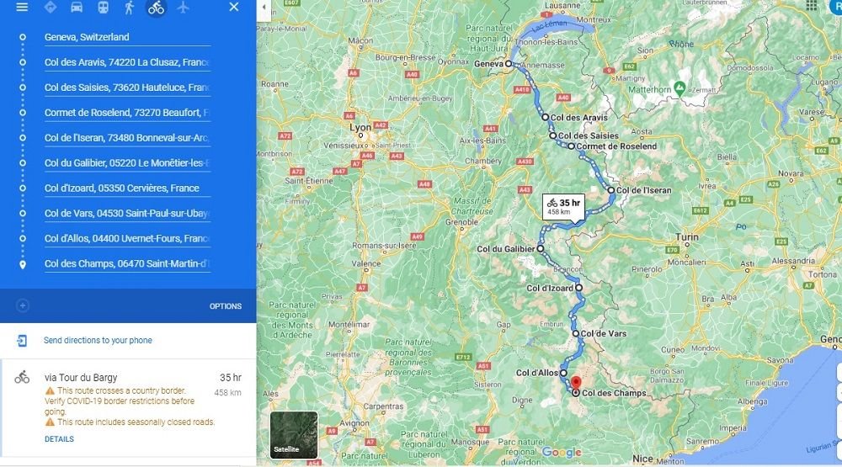Open Google apps grid icon
Screen dimensions: 842x467
[812, 5]
